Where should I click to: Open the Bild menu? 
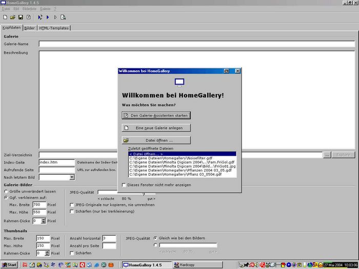16,9
